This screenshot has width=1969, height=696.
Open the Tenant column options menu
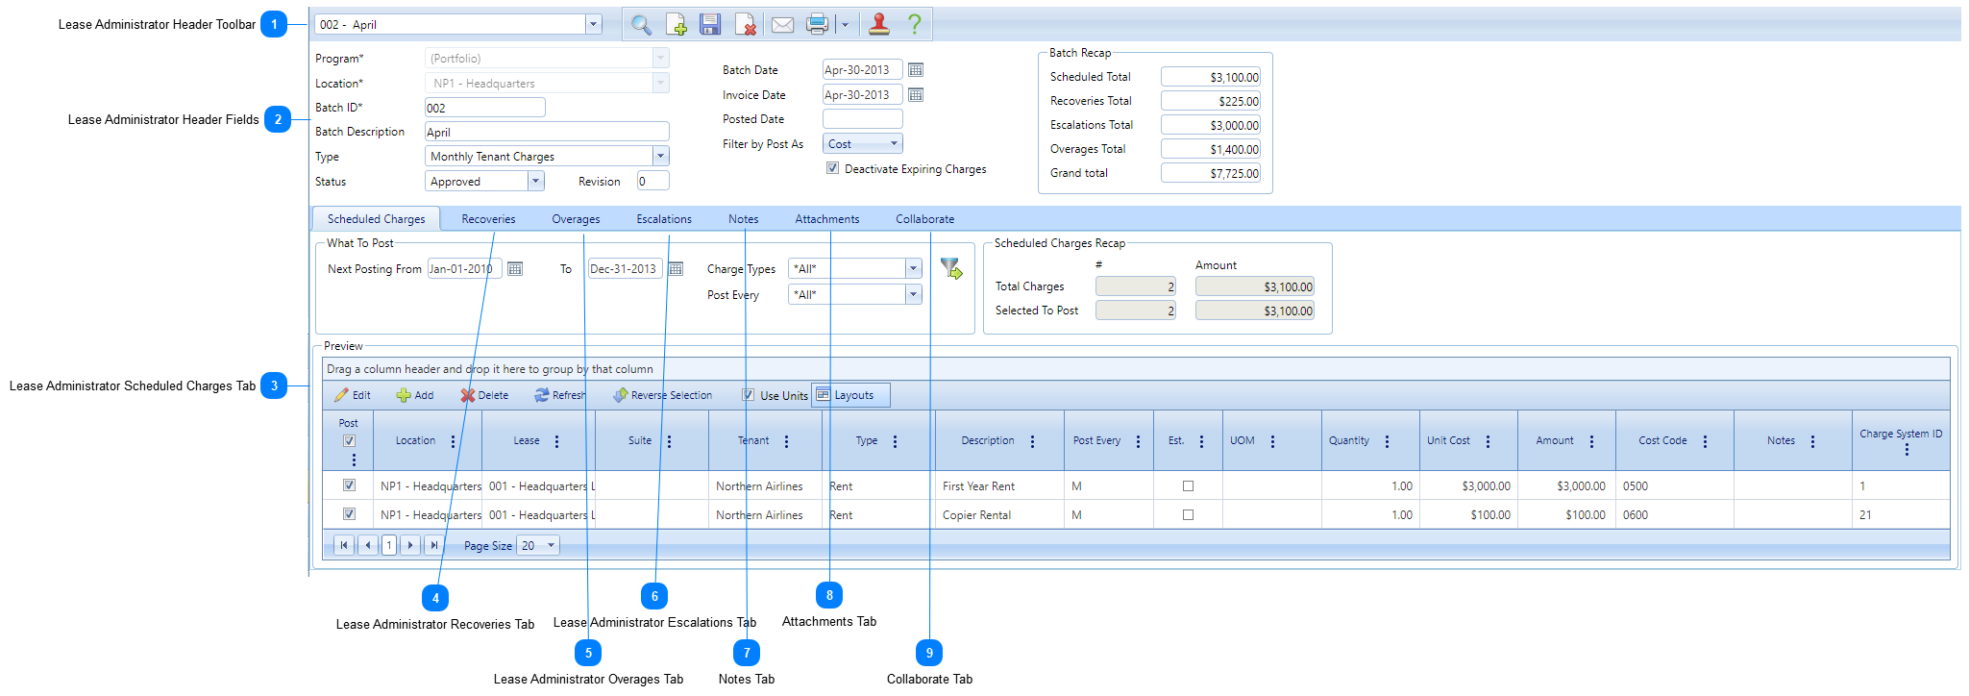pos(786,441)
